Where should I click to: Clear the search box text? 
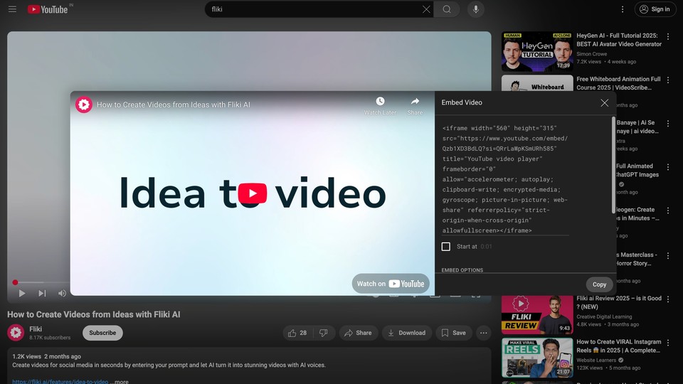tap(426, 9)
